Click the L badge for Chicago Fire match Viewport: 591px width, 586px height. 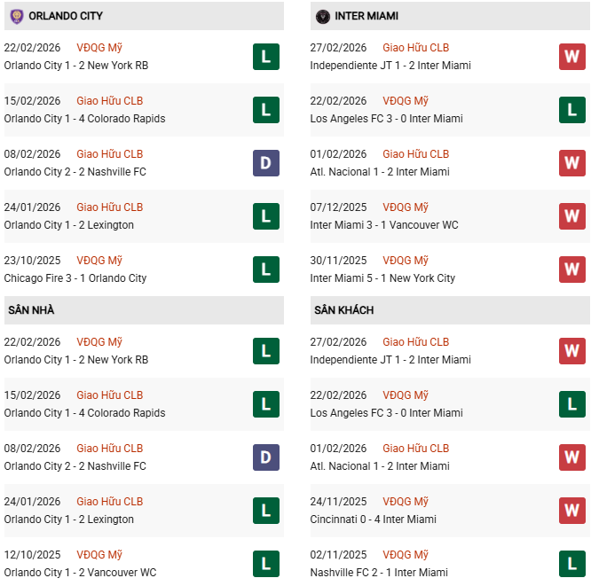265,269
